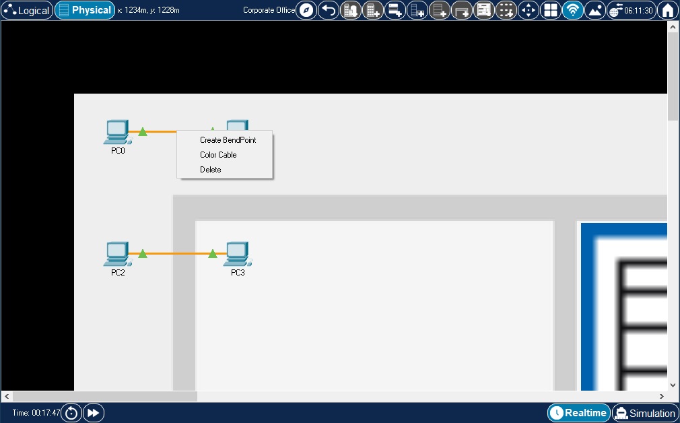Click the Fast Forward Time button

[x=93, y=413]
